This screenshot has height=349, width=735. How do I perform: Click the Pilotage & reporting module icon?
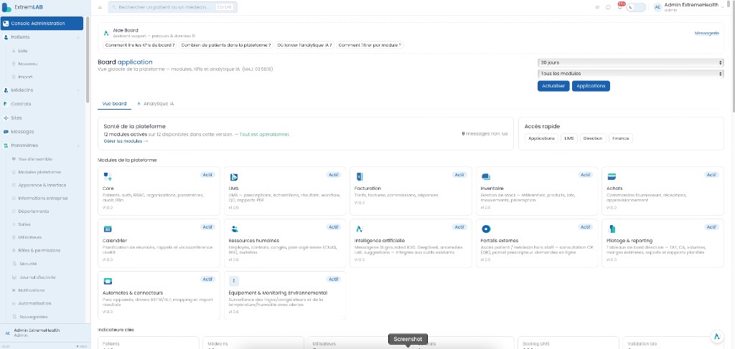[x=612, y=229]
